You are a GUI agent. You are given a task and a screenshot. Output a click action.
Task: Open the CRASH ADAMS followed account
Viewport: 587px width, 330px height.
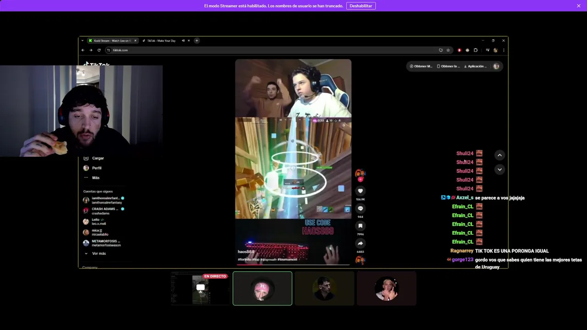[104, 211]
